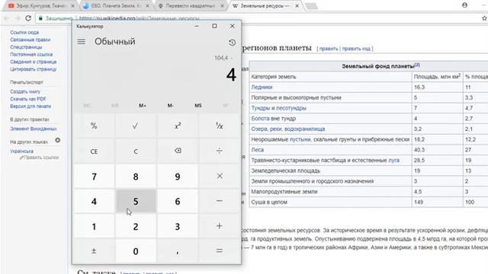
Task: Click digit 5 on calculator
Action: (x=136, y=201)
